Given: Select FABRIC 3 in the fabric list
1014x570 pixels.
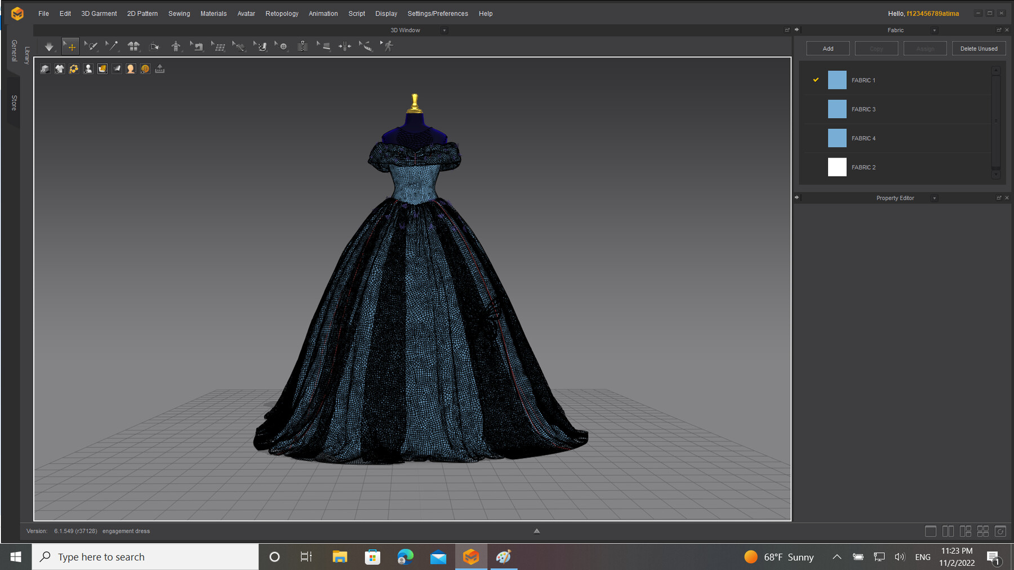Looking at the screenshot, I should pos(864,109).
